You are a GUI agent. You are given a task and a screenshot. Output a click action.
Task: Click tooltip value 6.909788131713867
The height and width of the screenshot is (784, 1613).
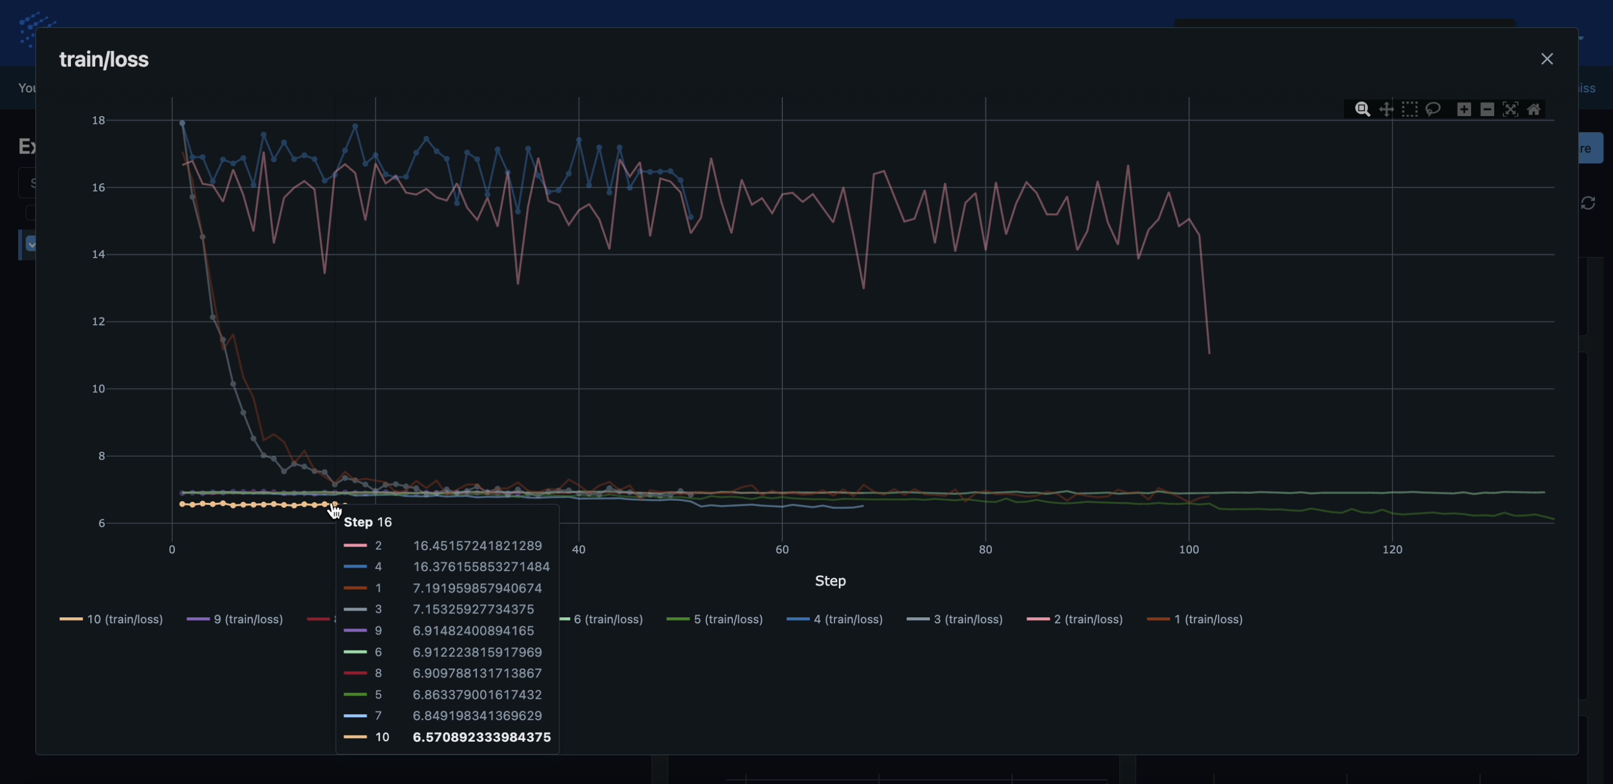tap(477, 673)
